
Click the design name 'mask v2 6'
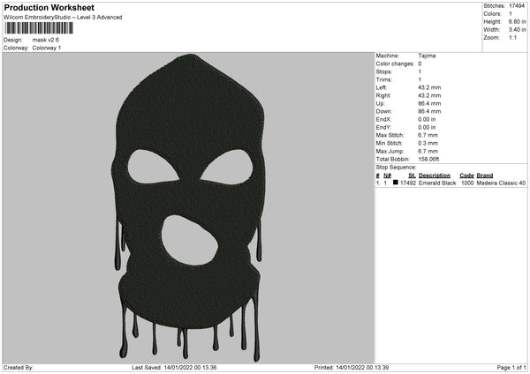click(46, 40)
